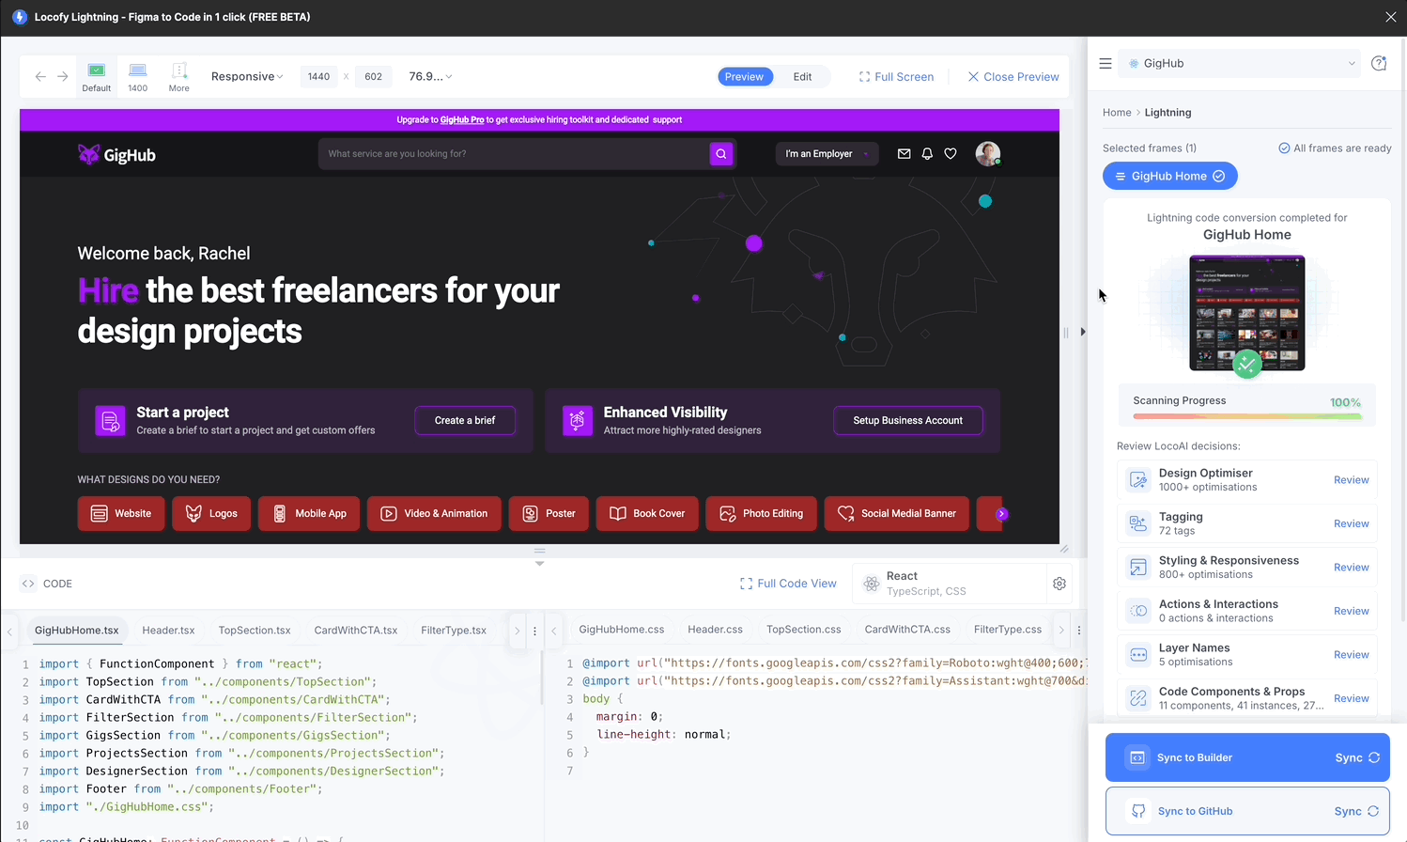The width and height of the screenshot is (1407, 842).
Task: Go to Home breadcrumb
Action: coord(1117,113)
